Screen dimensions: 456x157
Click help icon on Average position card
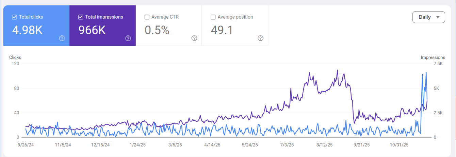click(260, 38)
